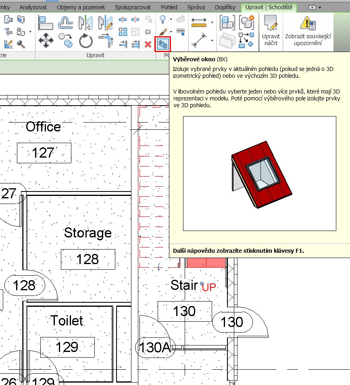Screen dimensions: 350x385
Task: Open the Analyzovat ribbon tab
Action: click(33, 7)
